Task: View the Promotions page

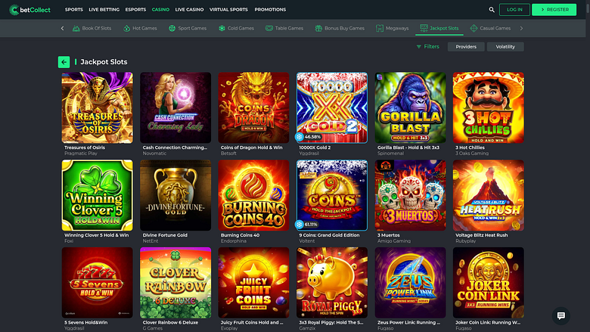Action: tap(270, 10)
